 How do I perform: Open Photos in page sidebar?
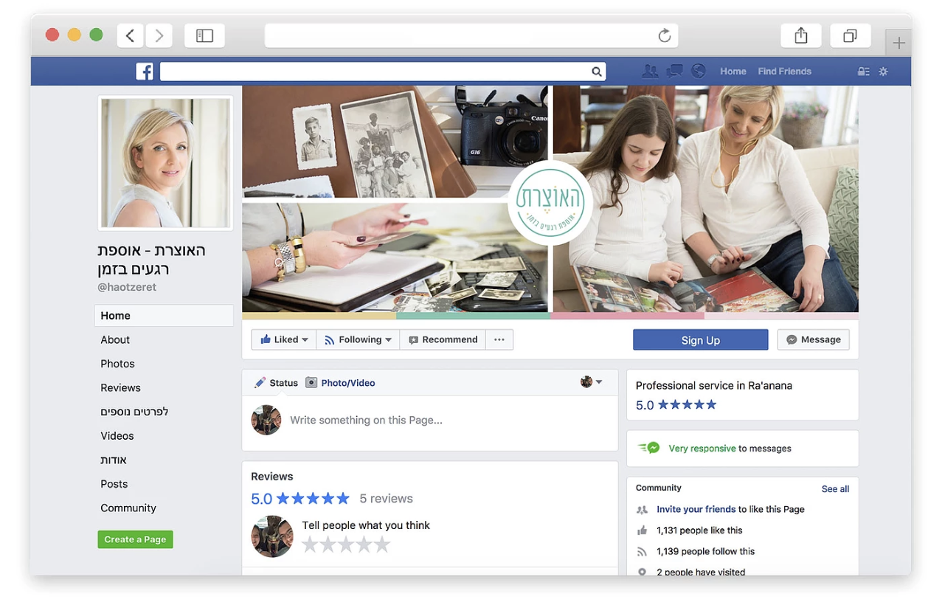coord(118,364)
